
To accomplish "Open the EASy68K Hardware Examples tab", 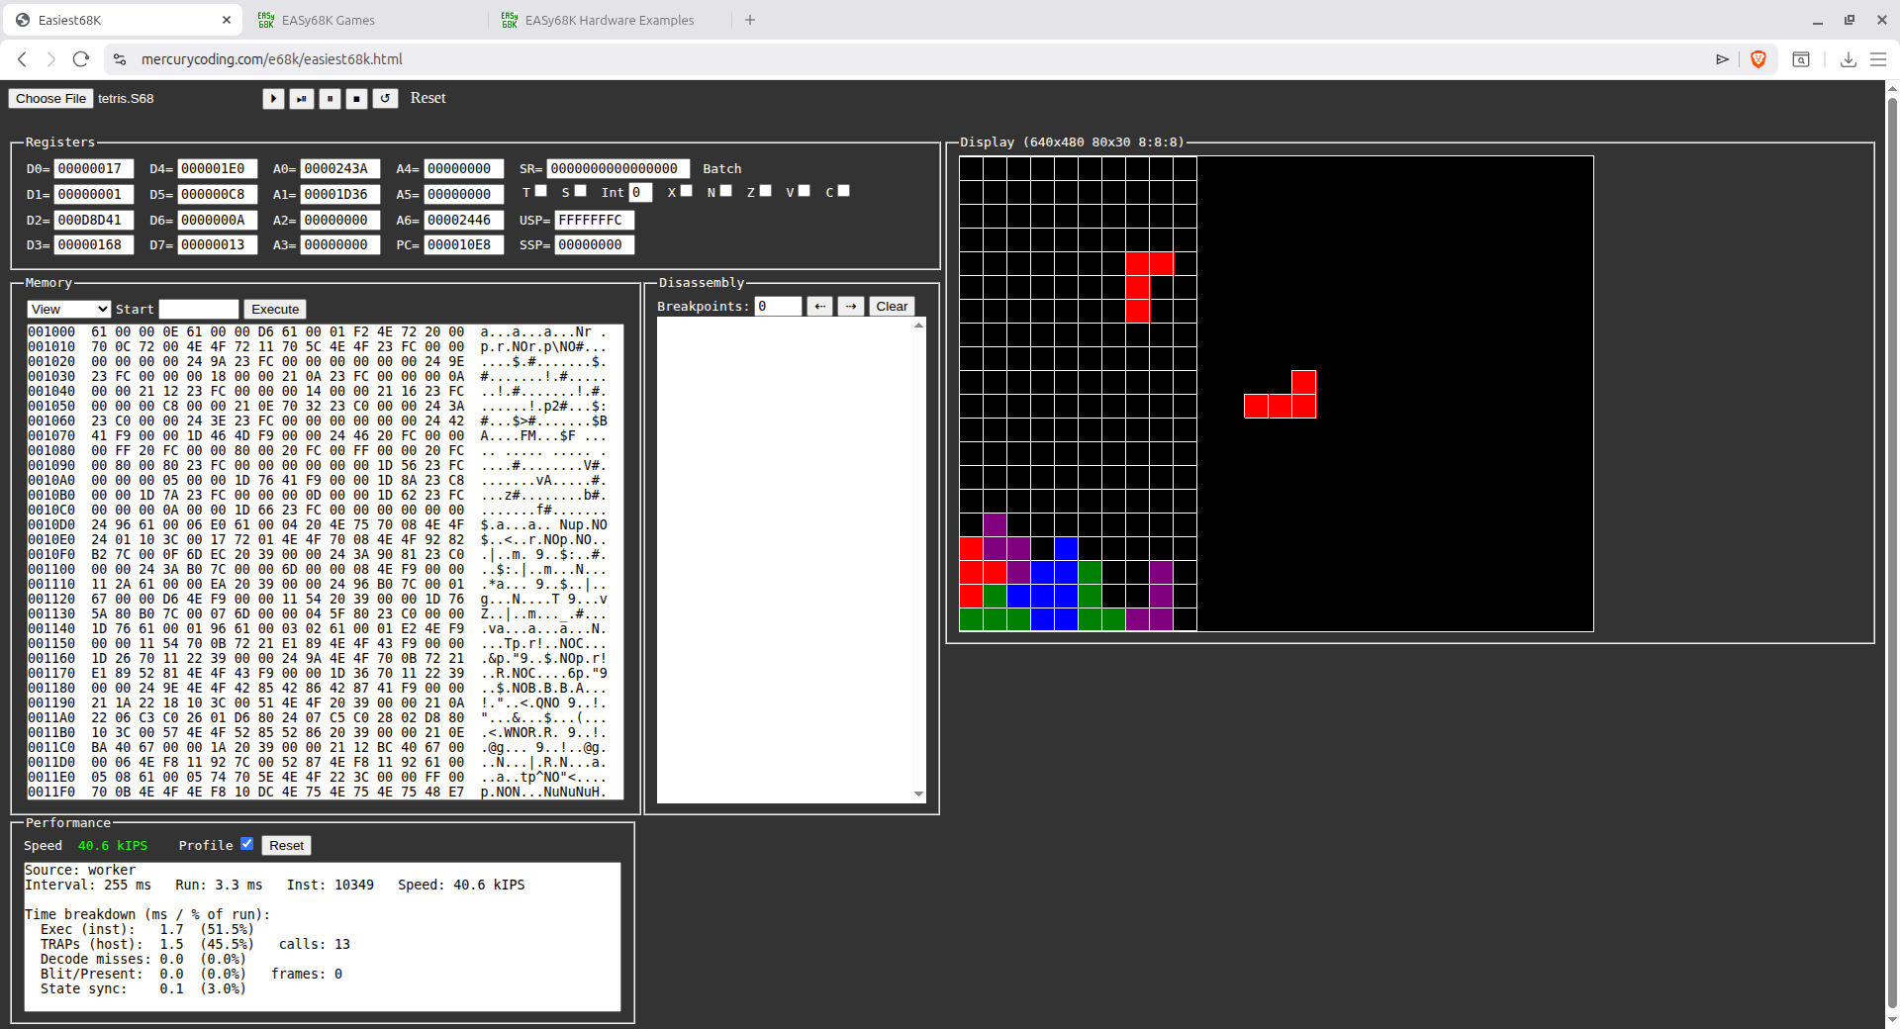I will click(x=609, y=20).
